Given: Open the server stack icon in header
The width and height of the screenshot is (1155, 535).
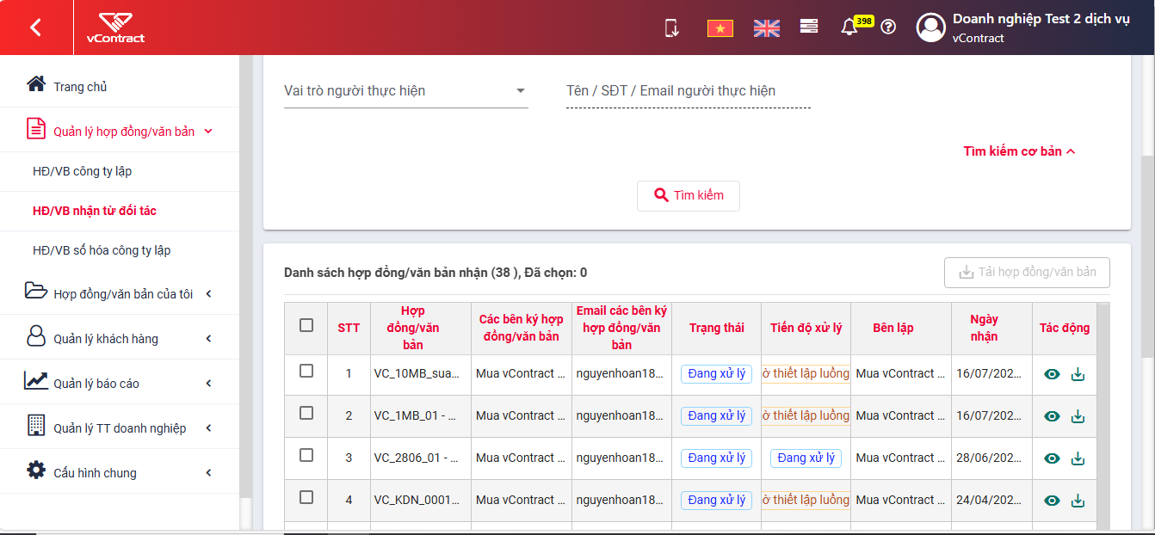Looking at the screenshot, I should click(x=809, y=27).
